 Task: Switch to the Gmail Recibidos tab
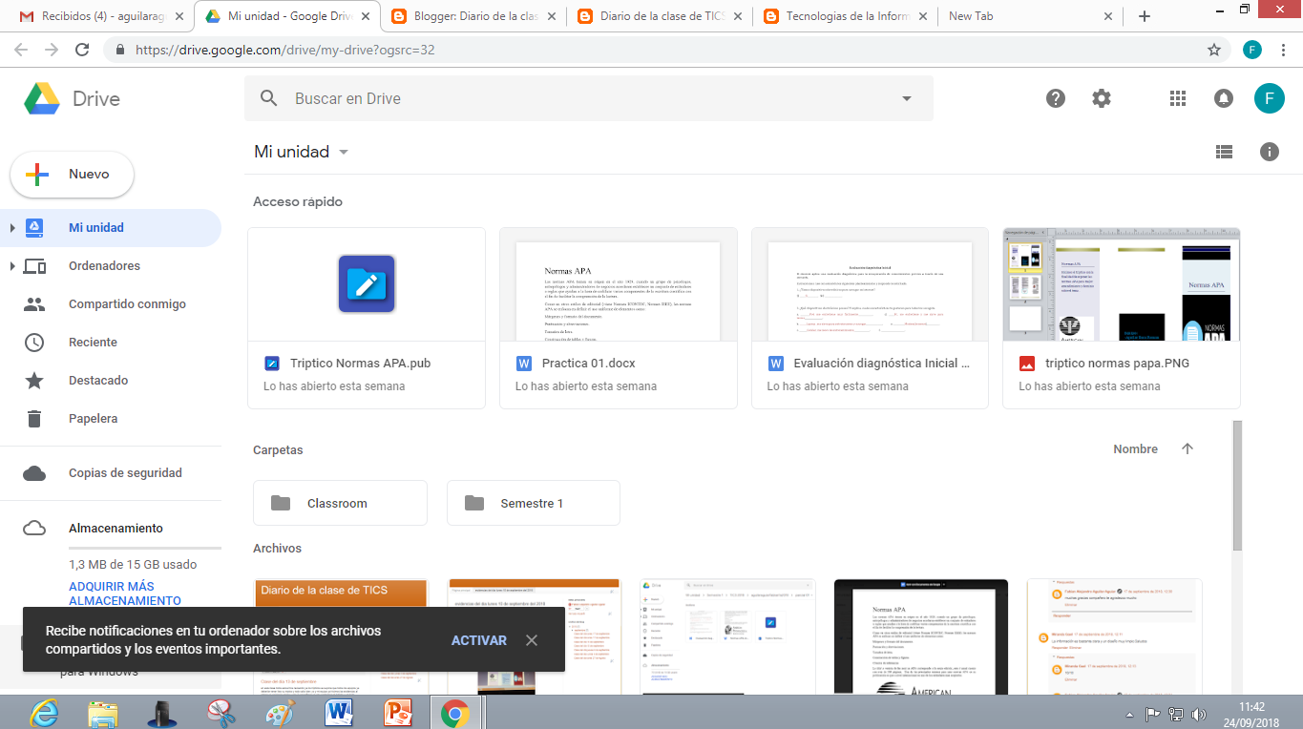[100, 16]
